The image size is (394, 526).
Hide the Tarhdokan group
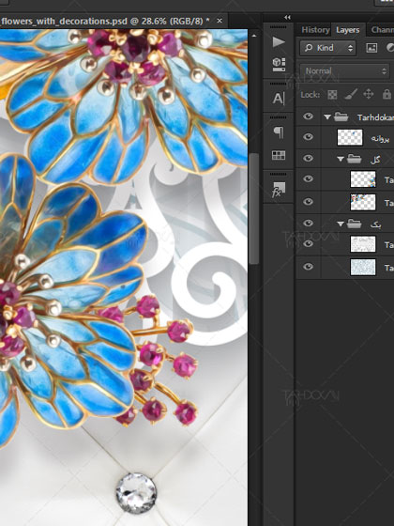click(309, 116)
